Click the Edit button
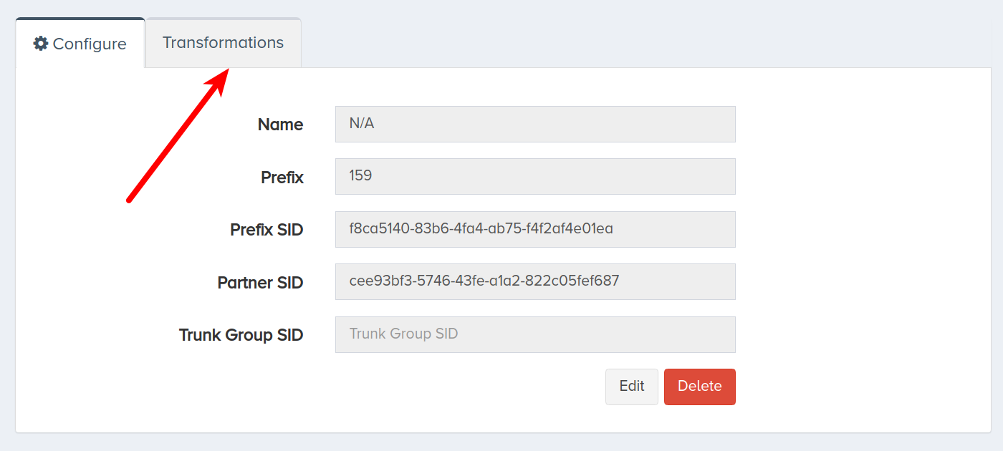This screenshot has width=1003, height=451. click(632, 387)
